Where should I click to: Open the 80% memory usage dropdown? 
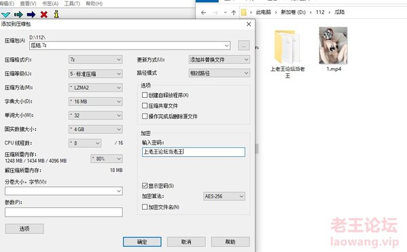(107, 158)
